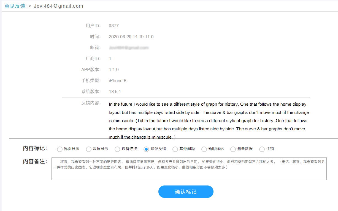Click the blurred email address value
This screenshot has width=338, height=211.
point(129,47)
